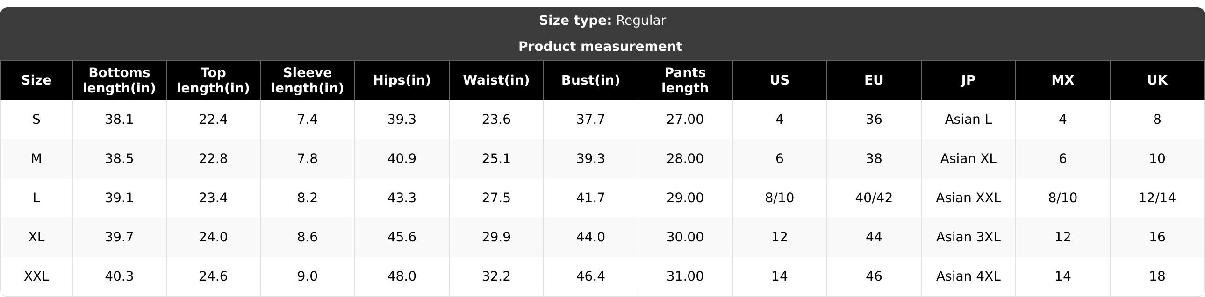Select the Sleeve length(in) column header
The image size is (1205, 297).
pyautogui.click(x=308, y=80)
